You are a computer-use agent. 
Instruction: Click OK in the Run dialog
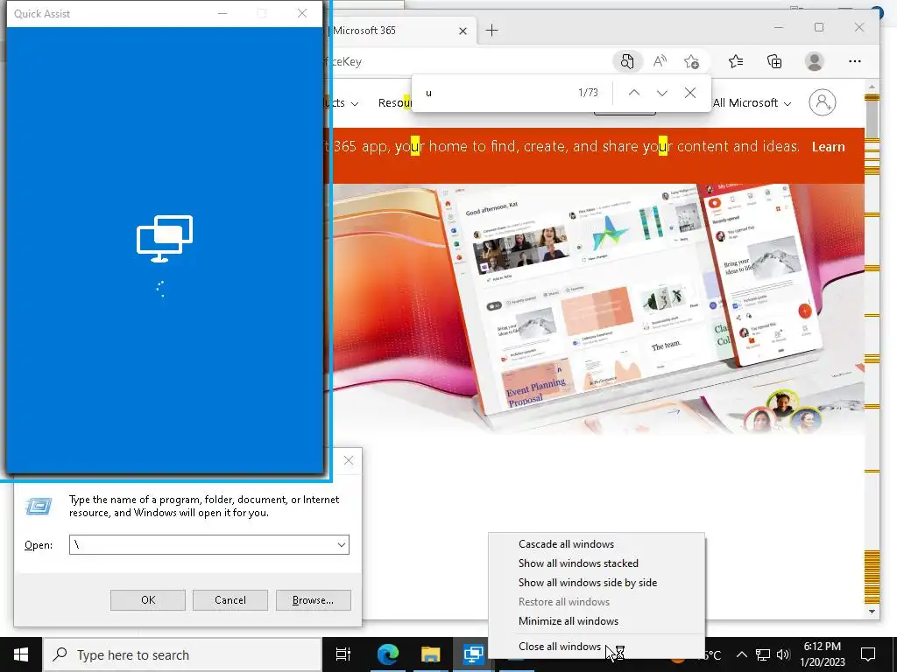(147, 600)
